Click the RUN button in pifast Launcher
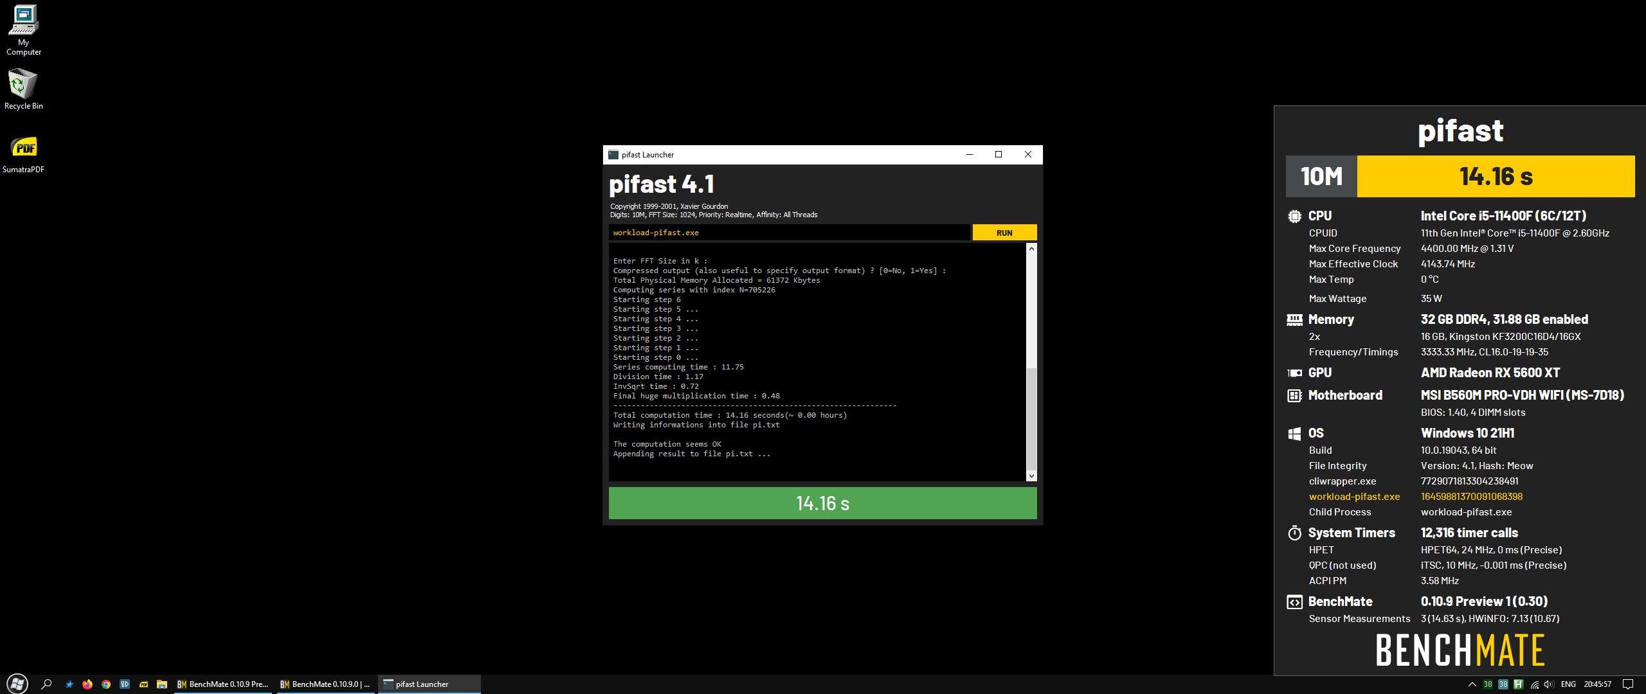Viewport: 1646px width, 694px height. coord(1004,233)
